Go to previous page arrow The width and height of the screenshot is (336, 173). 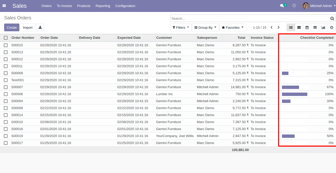click(x=271, y=27)
